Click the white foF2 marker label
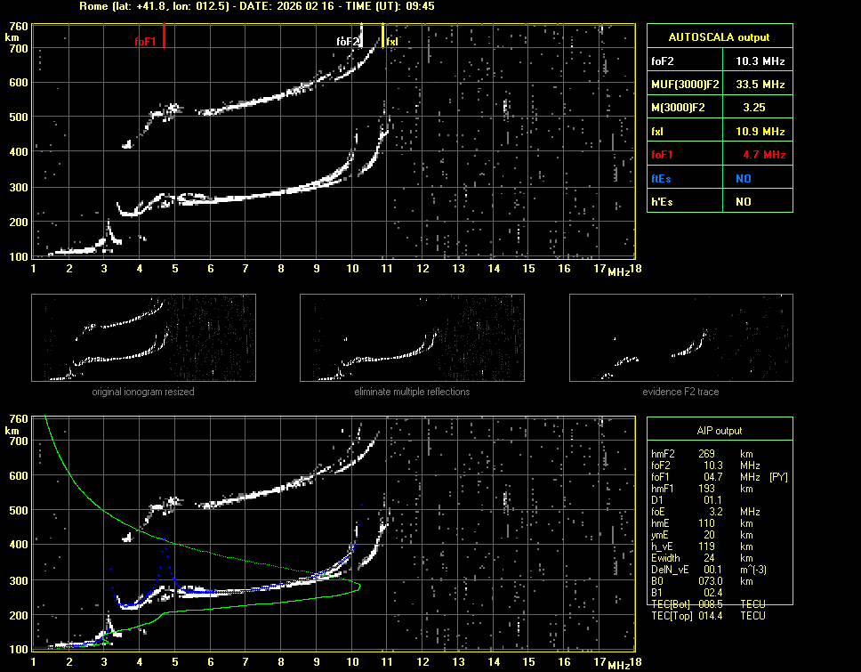Image resolution: width=861 pixels, height=672 pixels. pyautogui.click(x=348, y=41)
